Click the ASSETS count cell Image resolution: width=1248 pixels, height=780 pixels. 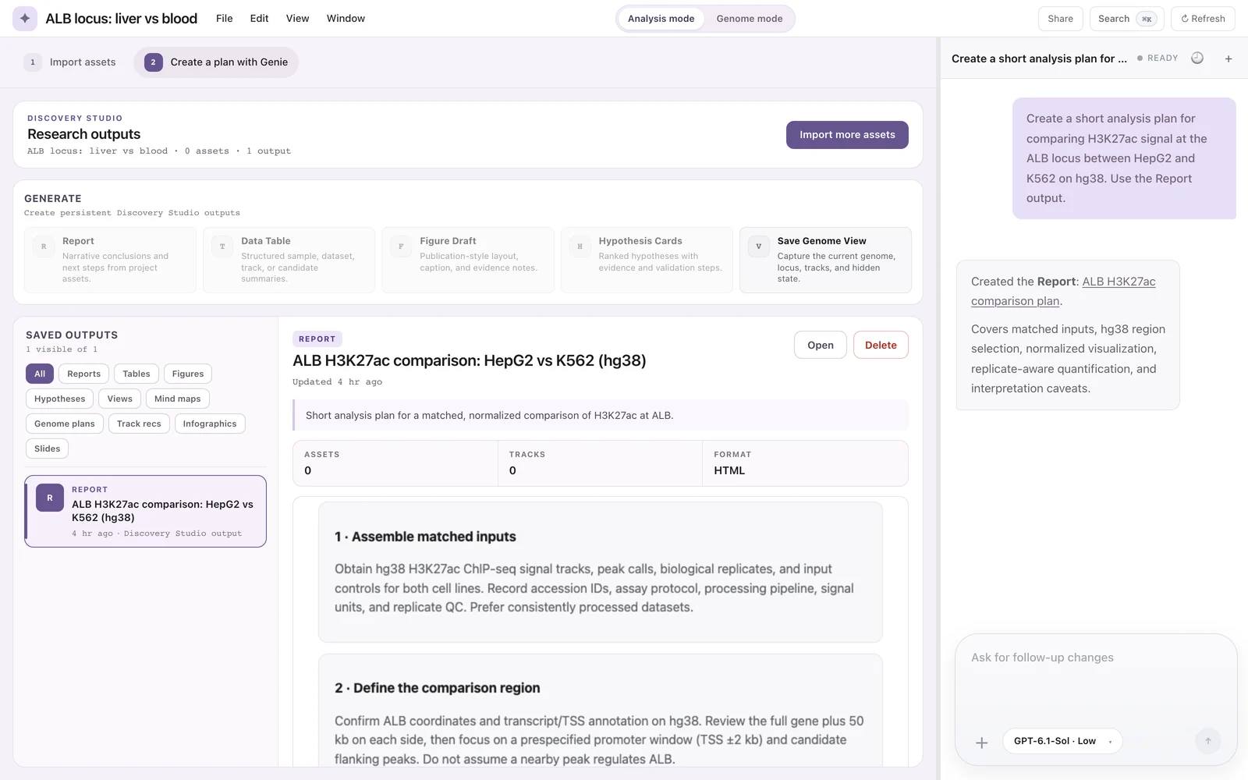click(395, 463)
